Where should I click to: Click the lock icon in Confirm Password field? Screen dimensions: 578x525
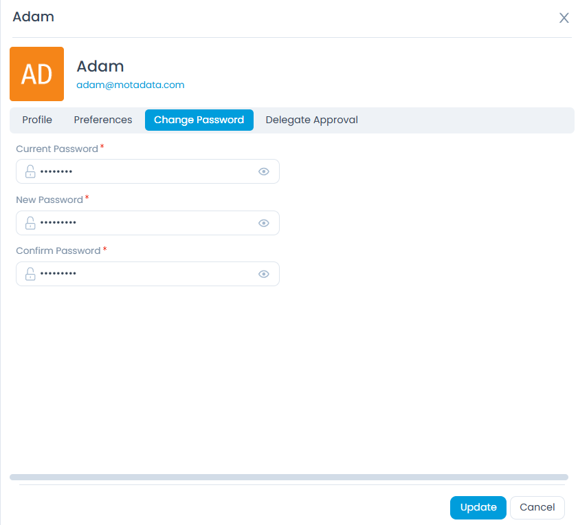(x=30, y=274)
